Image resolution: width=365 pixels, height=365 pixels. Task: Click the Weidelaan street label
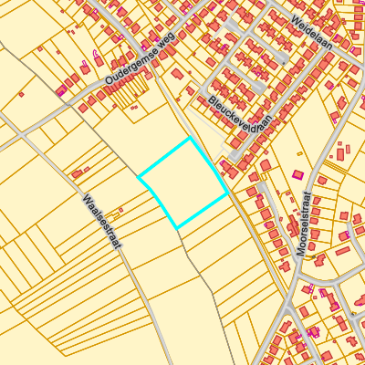click(312, 32)
